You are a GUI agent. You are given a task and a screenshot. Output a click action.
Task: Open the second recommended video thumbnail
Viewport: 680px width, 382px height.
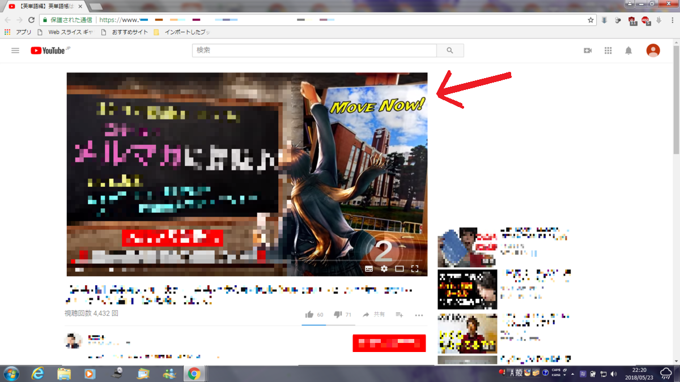tap(467, 289)
